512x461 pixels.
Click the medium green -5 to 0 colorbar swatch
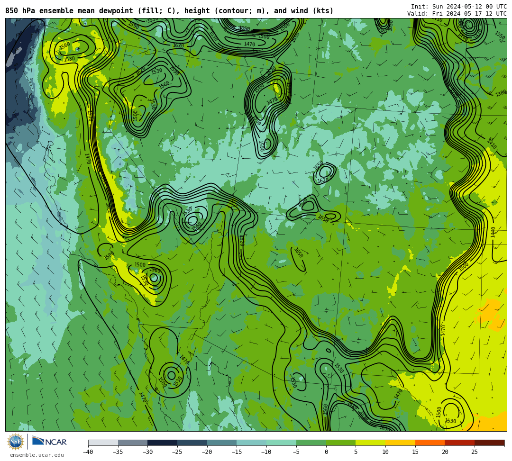[311, 443]
